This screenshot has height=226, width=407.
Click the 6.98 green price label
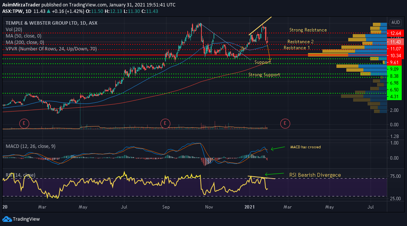click(x=394, y=83)
